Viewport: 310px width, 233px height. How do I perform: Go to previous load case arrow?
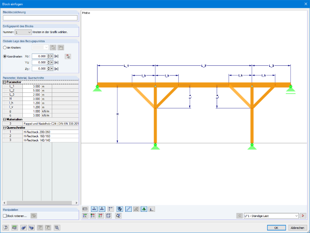[239, 216]
